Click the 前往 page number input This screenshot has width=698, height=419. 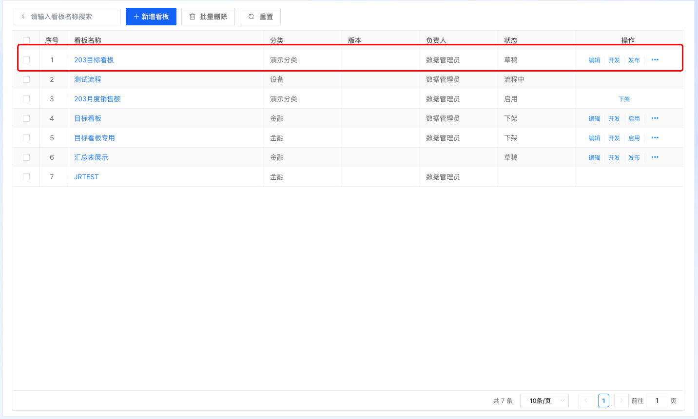point(657,400)
